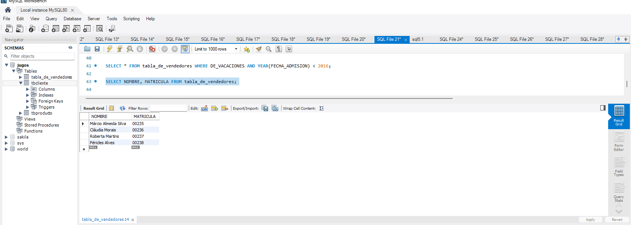Screen dimensions: 631x225
Task: Select the Views tree item
Action: click(x=30, y=119)
